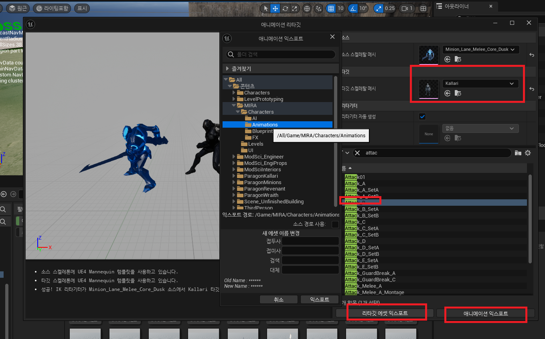Image resolution: width=545 pixels, height=339 pixels.
Task: Use selected asset for target skeletal mesh
Action: [448, 93]
